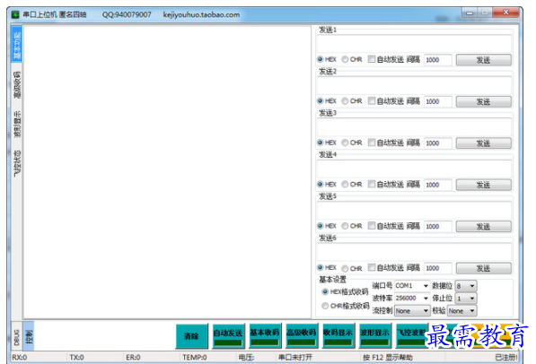Click 发送 button in 发送1 group
Image resolution: width=536 pixels, height=364 pixels.
(483, 60)
